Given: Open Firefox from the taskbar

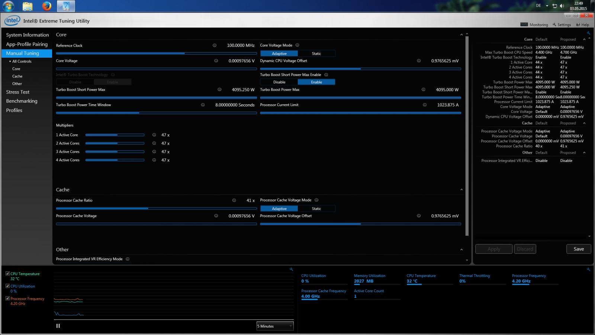Looking at the screenshot, I should (x=46, y=6).
